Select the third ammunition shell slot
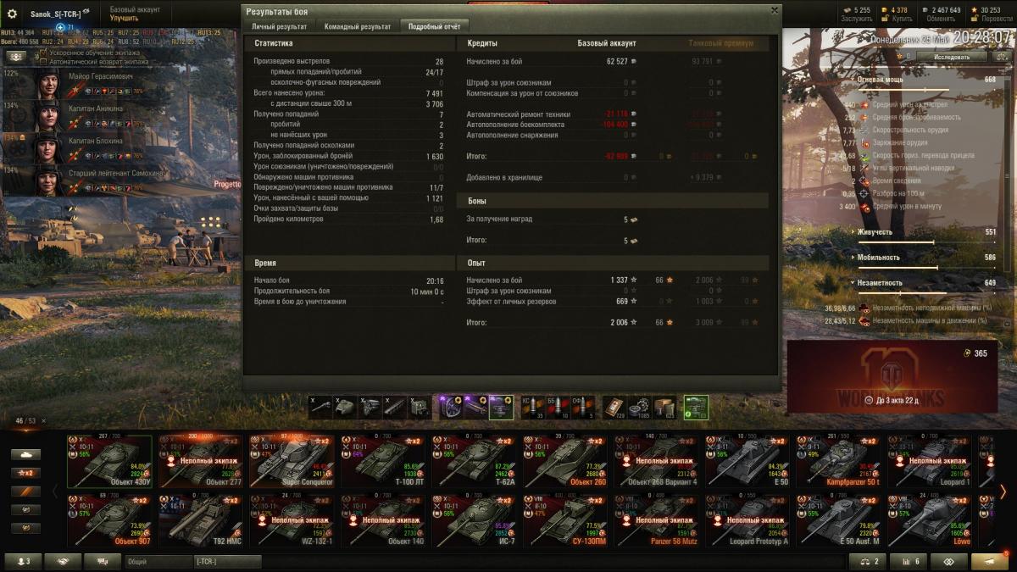Image resolution: width=1017 pixels, height=572 pixels. (x=582, y=407)
